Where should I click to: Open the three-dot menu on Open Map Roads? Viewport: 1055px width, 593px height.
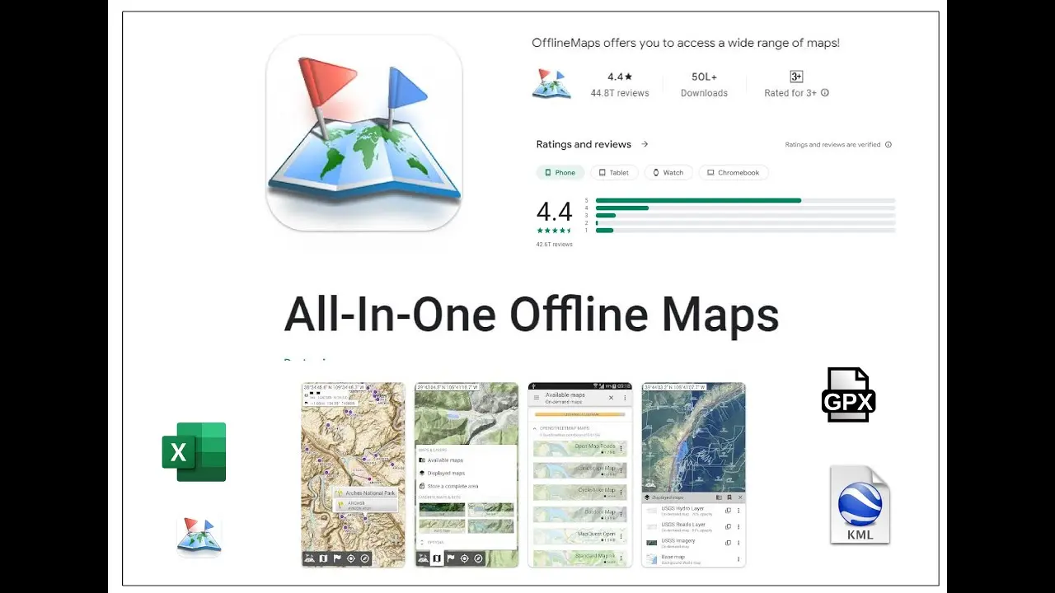(621, 448)
